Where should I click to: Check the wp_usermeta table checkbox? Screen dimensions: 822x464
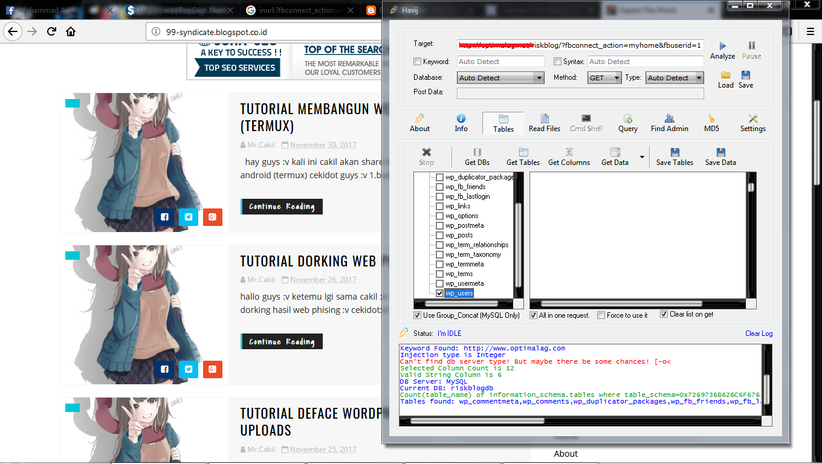point(439,283)
